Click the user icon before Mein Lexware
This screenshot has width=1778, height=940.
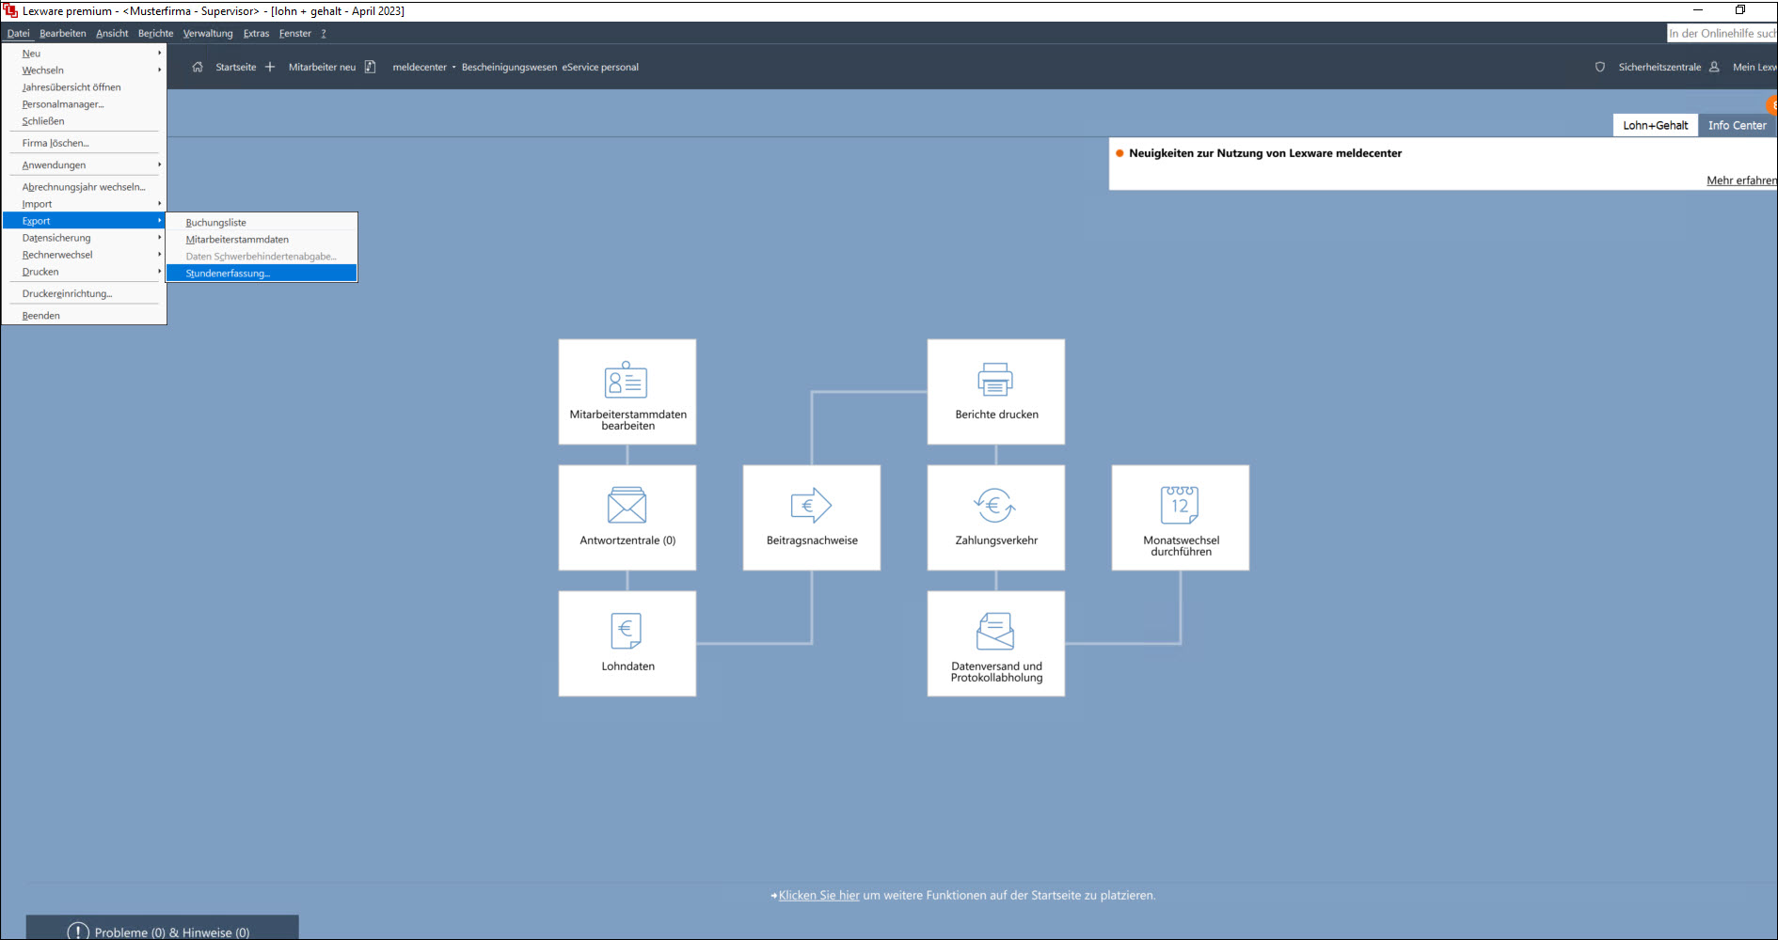pos(1714,67)
